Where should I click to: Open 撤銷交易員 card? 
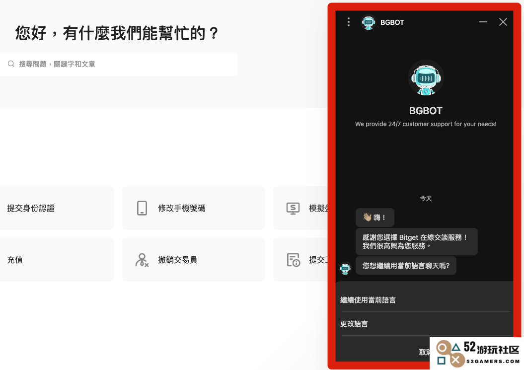[x=194, y=260]
